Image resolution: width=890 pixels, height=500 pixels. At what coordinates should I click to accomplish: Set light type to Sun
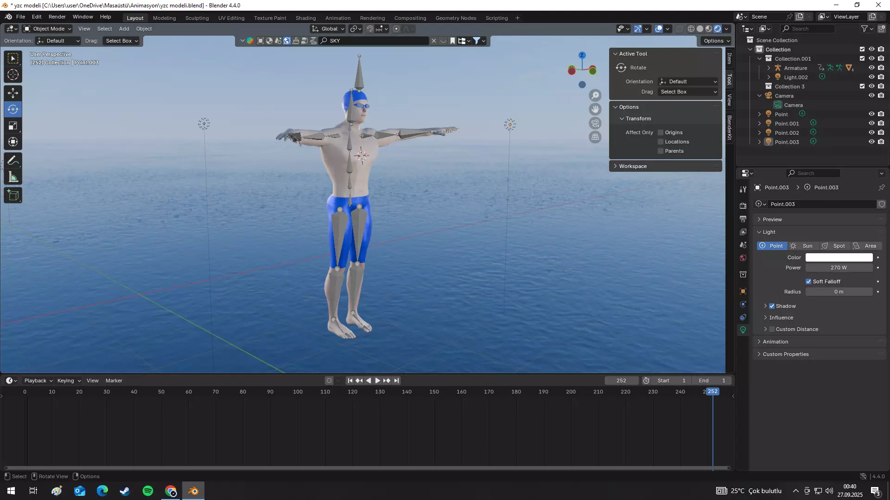[x=802, y=246]
